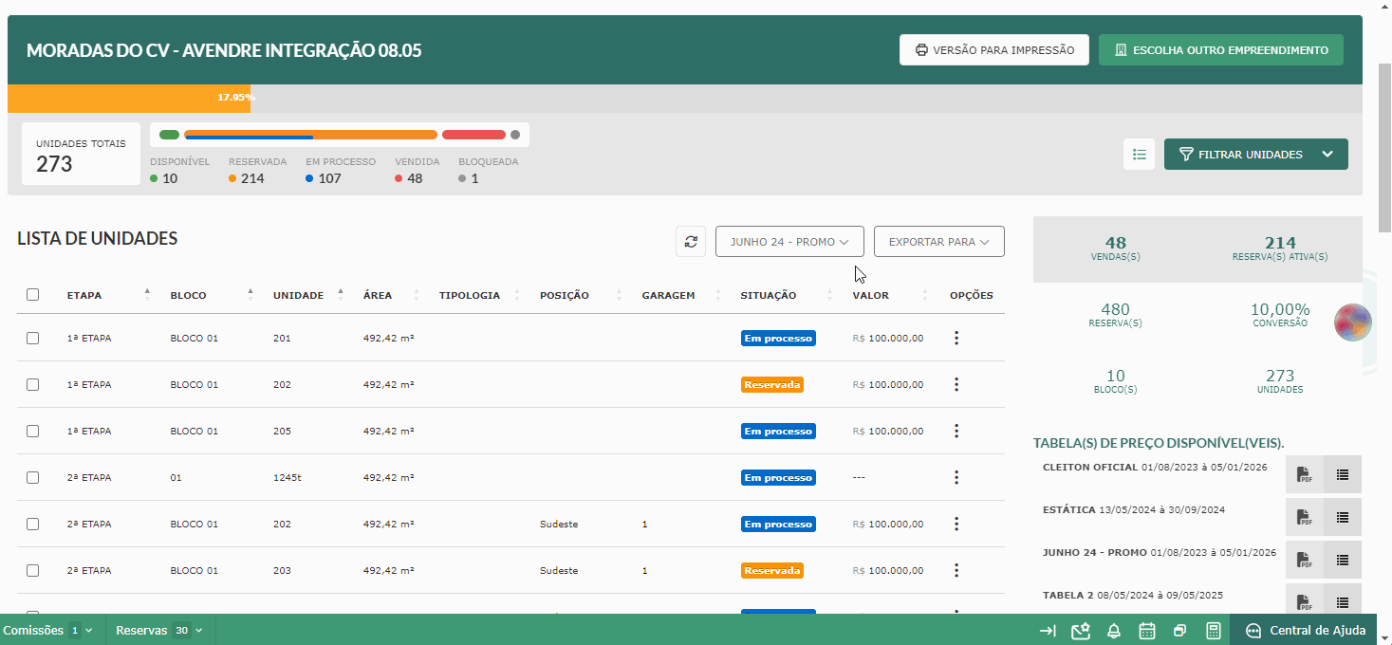
Task: Open list view of Estática price table
Action: tap(1343, 517)
